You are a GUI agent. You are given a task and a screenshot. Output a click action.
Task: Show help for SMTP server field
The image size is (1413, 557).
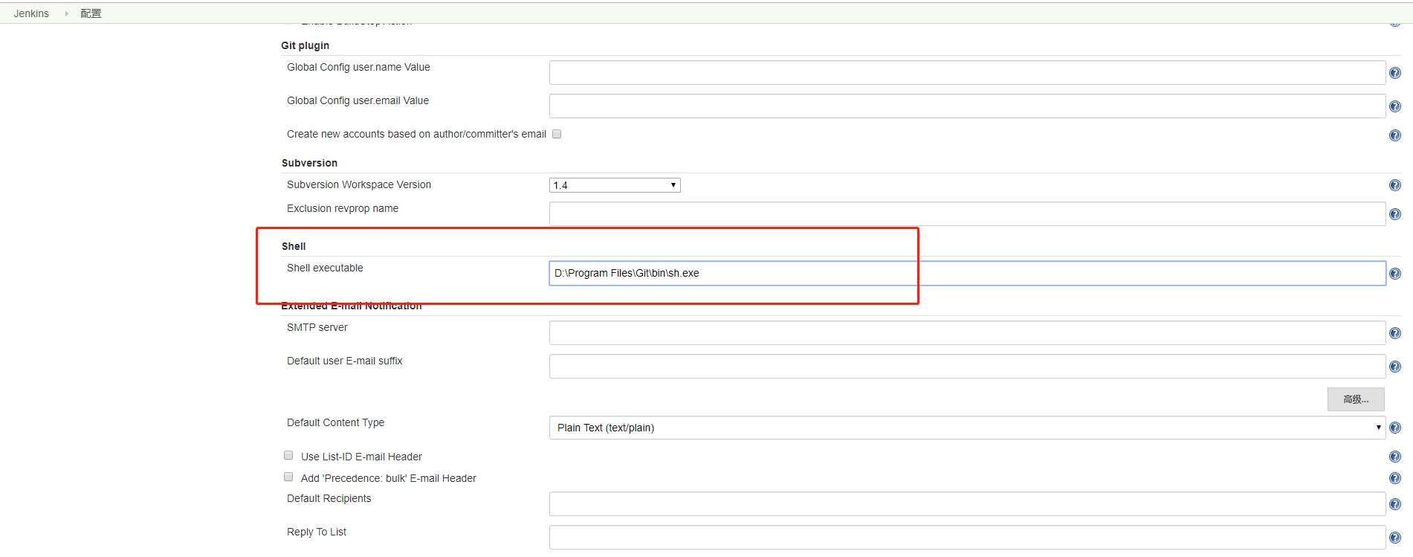pyautogui.click(x=1394, y=333)
